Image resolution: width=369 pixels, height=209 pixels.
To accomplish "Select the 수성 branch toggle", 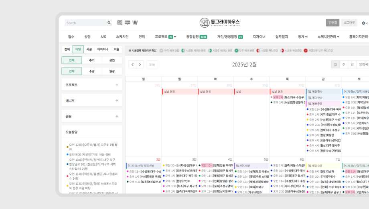I will tap(92, 71).
